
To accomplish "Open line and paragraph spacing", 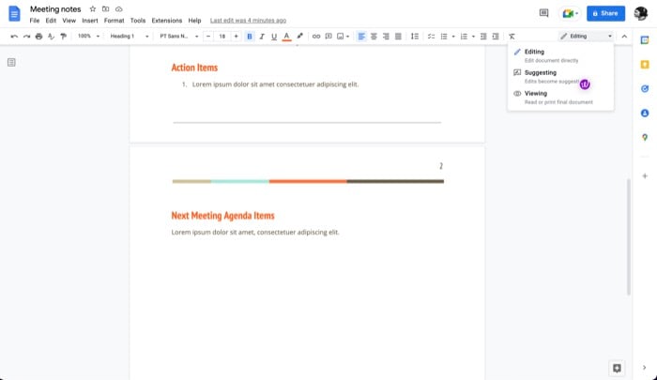I will pos(415,37).
